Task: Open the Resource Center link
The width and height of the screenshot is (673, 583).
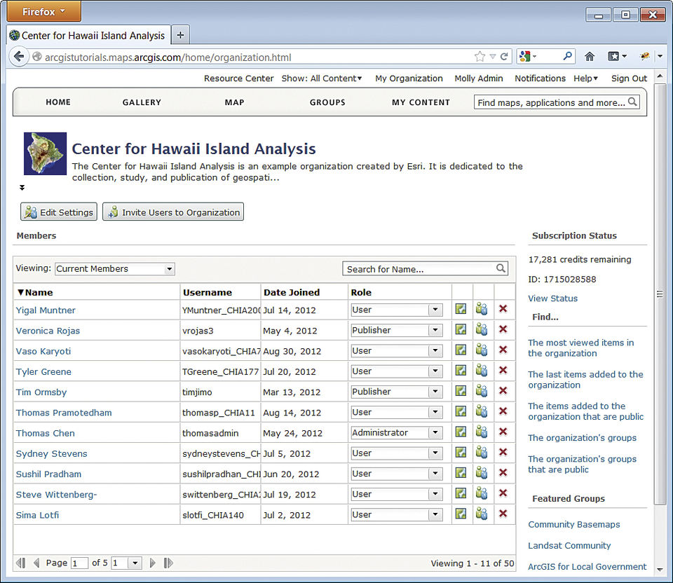Action: [238, 78]
